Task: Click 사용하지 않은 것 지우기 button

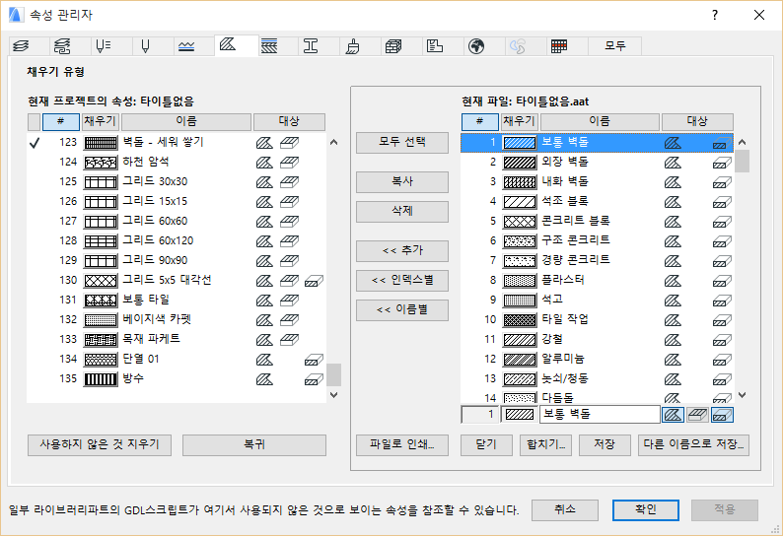Action: click(100, 444)
